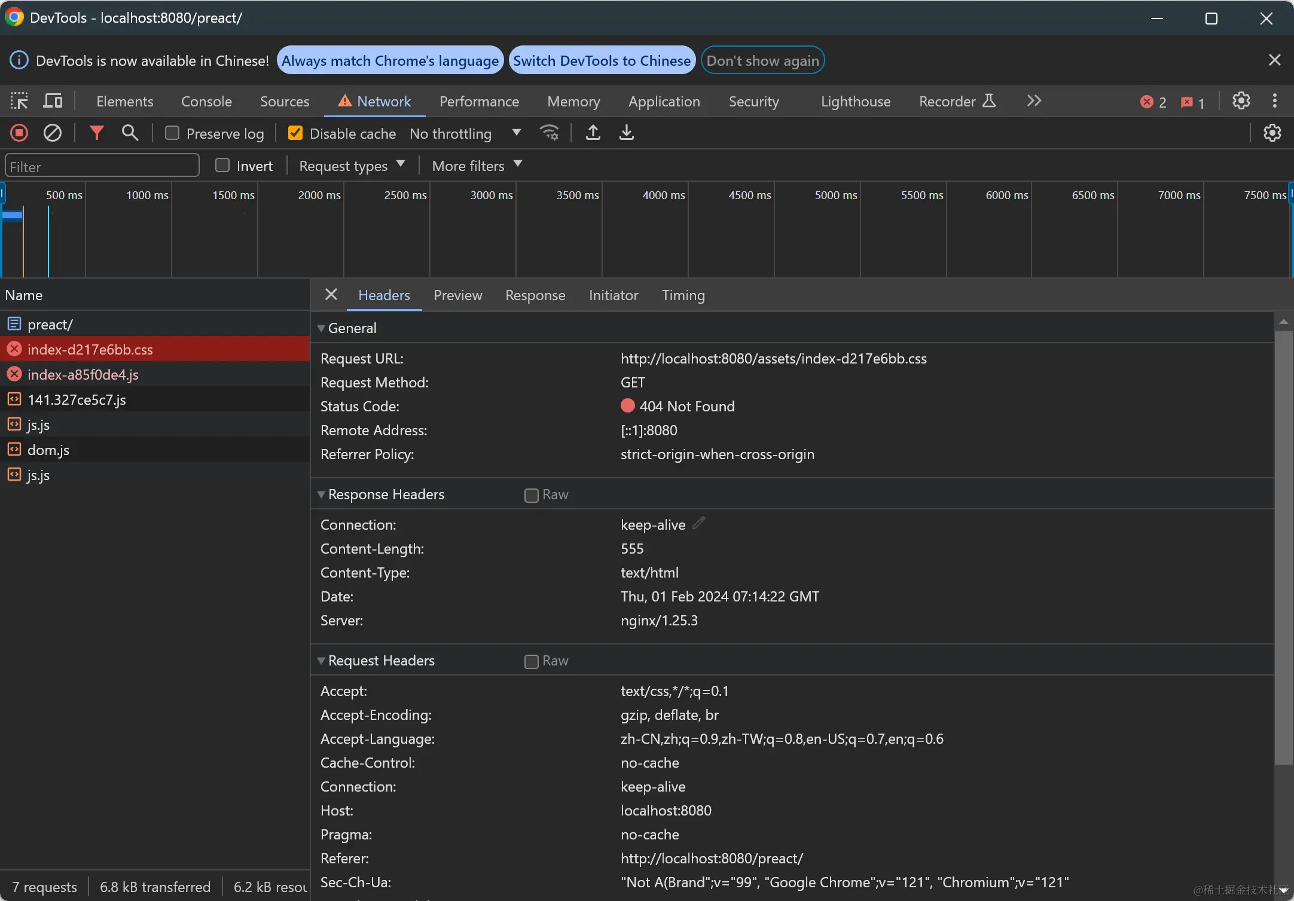Open the Request types dropdown
1294x901 pixels.
[x=352, y=166]
